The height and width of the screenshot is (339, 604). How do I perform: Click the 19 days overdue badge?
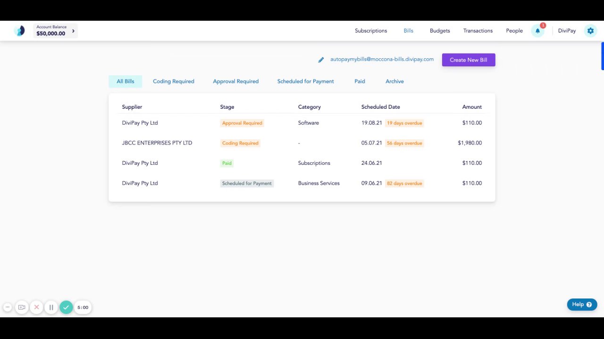pyautogui.click(x=404, y=123)
